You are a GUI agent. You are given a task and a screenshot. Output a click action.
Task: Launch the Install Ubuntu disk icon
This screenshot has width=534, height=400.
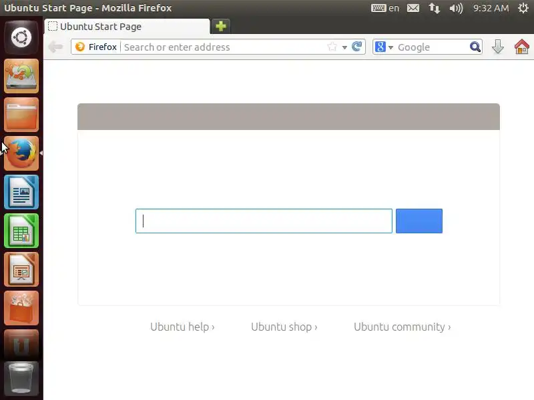(x=21, y=76)
